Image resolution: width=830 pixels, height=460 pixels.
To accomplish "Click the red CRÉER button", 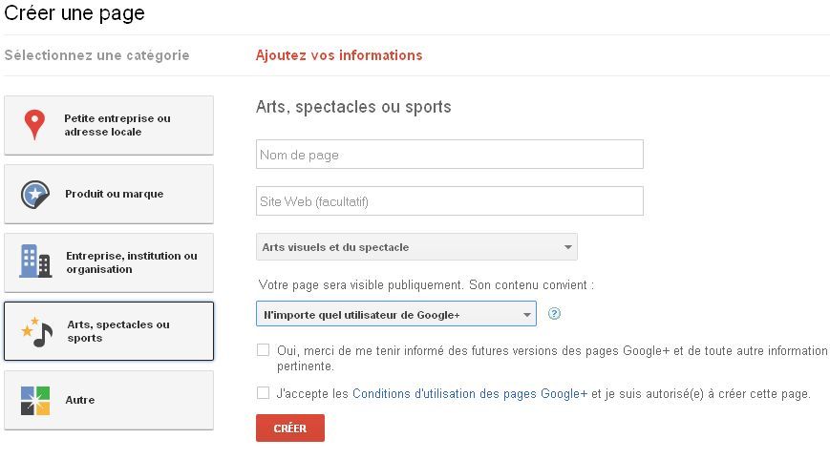I will [x=290, y=428].
